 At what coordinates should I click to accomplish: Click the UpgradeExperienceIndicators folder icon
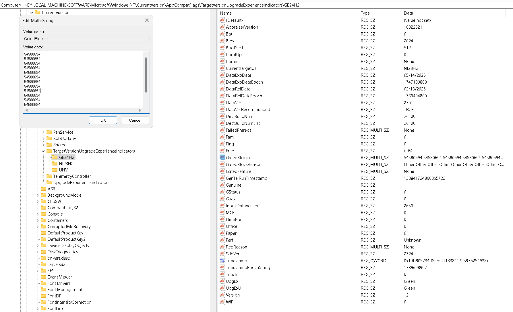point(49,182)
